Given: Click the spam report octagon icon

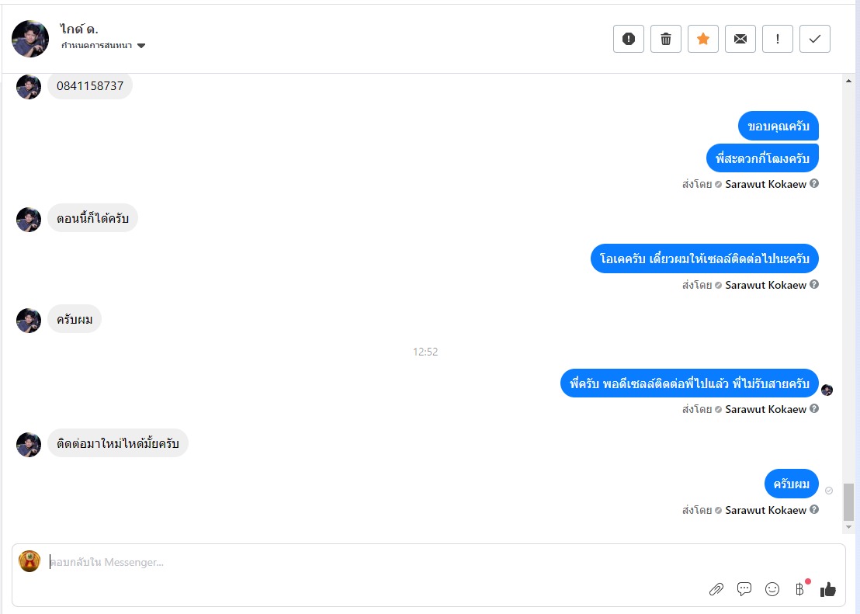Looking at the screenshot, I should [x=629, y=39].
